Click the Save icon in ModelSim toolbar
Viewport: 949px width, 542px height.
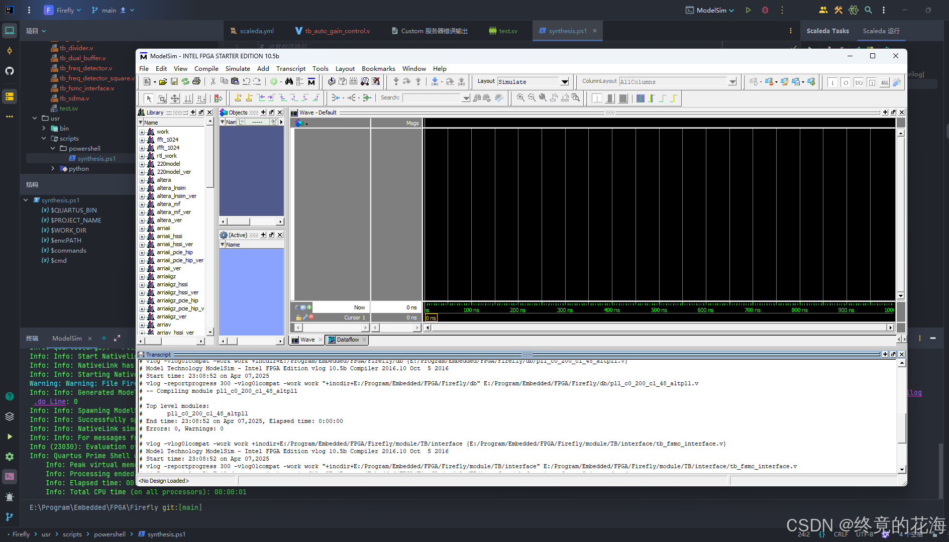point(174,81)
